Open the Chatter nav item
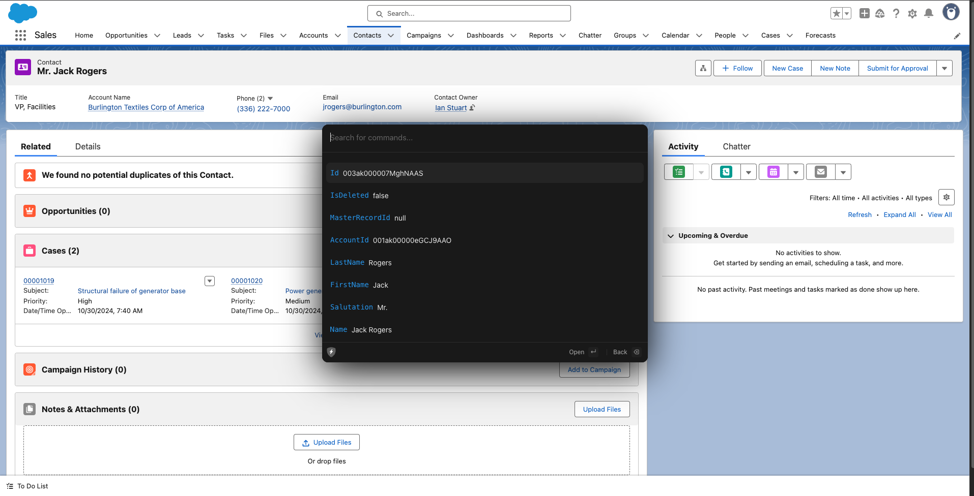 [x=590, y=36]
